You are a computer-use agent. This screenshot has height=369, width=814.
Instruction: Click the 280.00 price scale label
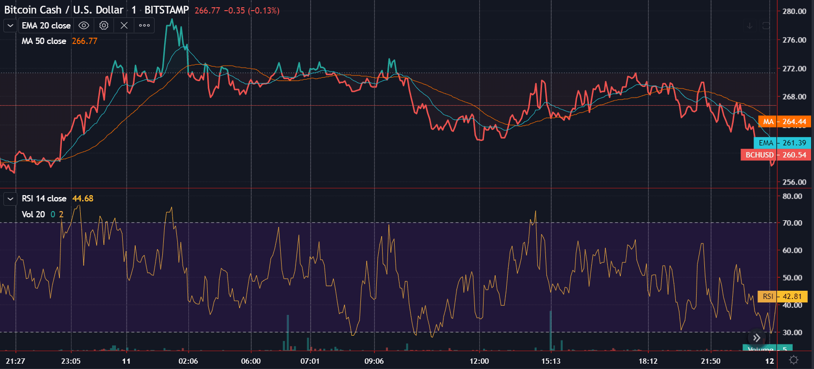(x=795, y=11)
